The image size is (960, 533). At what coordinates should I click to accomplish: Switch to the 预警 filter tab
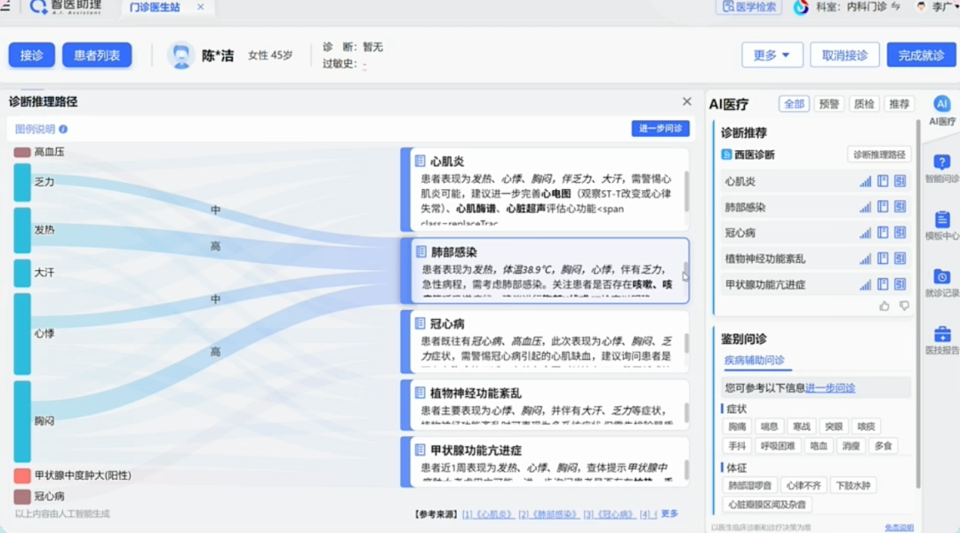[828, 104]
